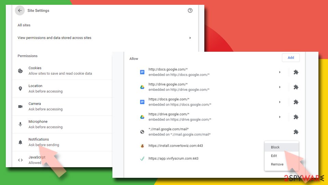The image size is (328, 185).
Task: Click the 'Site Settings' title text
Action: pos(38,11)
